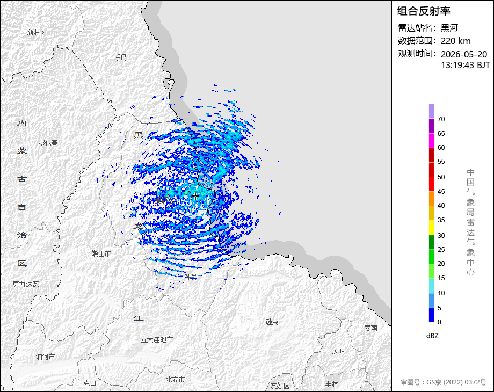
Task: Click the dBZ unit label
Action: click(x=432, y=336)
